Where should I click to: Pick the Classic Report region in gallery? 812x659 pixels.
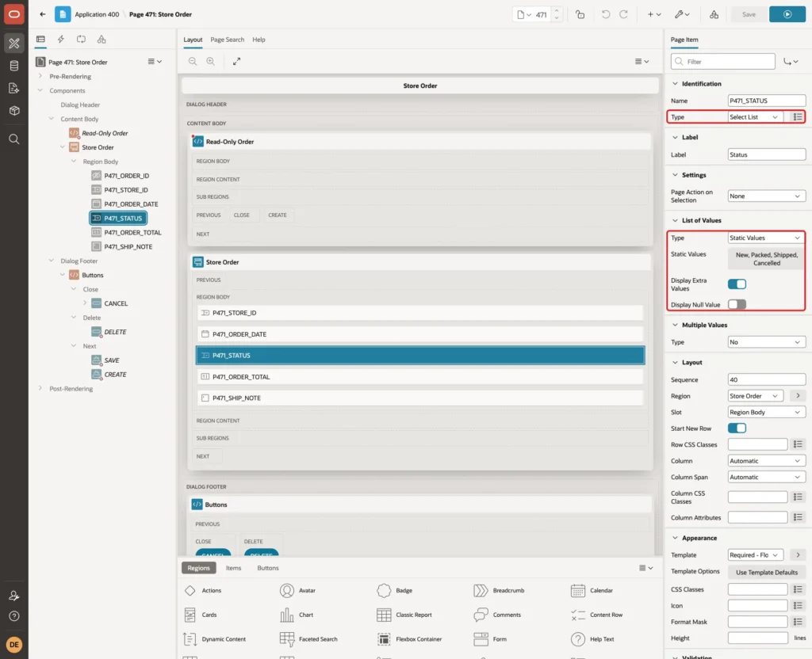pyautogui.click(x=404, y=615)
